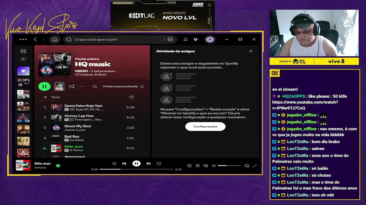Go forward with the right arrow
This screenshot has width=366, height=205.
(43, 39)
